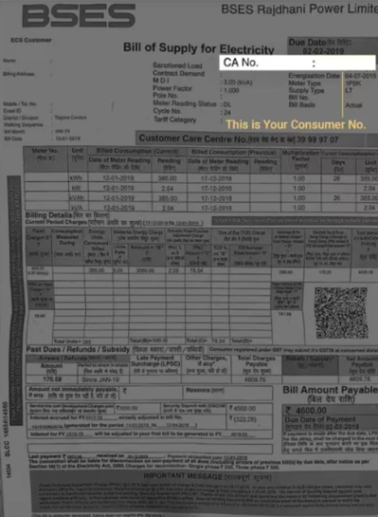Click the 'Bill No.' label
378x517 pixels.
(298, 98)
